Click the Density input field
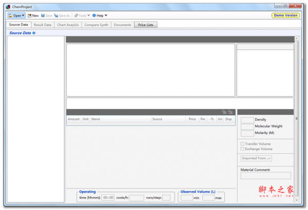 click(247, 120)
